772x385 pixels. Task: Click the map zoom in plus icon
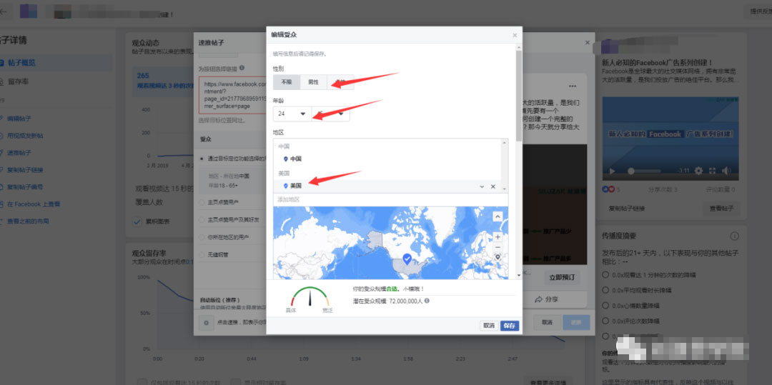498,236
